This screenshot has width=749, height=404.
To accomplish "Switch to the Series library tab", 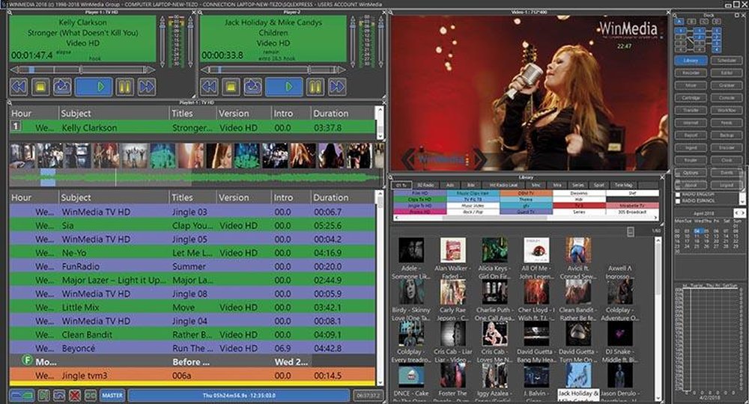I will click(578, 185).
